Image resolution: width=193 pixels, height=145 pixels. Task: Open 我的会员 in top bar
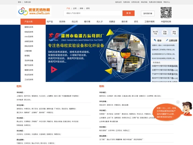tap(118, 2)
